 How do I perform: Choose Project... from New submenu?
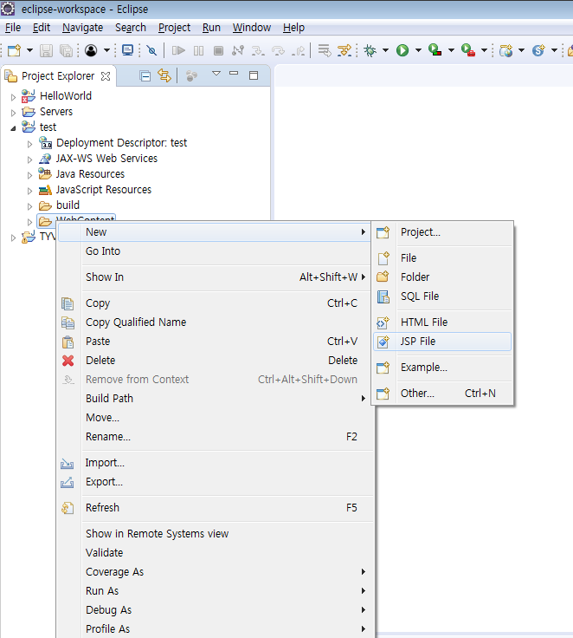coord(442,232)
